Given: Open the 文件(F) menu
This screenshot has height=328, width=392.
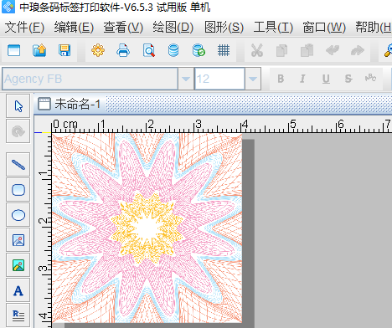Looking at the screenshot, I should (x=24, y=28).
